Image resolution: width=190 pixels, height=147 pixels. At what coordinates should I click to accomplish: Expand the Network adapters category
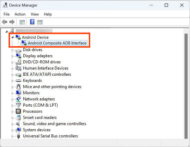pyautogui.click(x=12, y=99)
